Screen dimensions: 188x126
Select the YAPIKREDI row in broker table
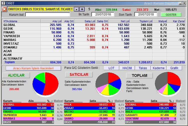coord(94,36)
